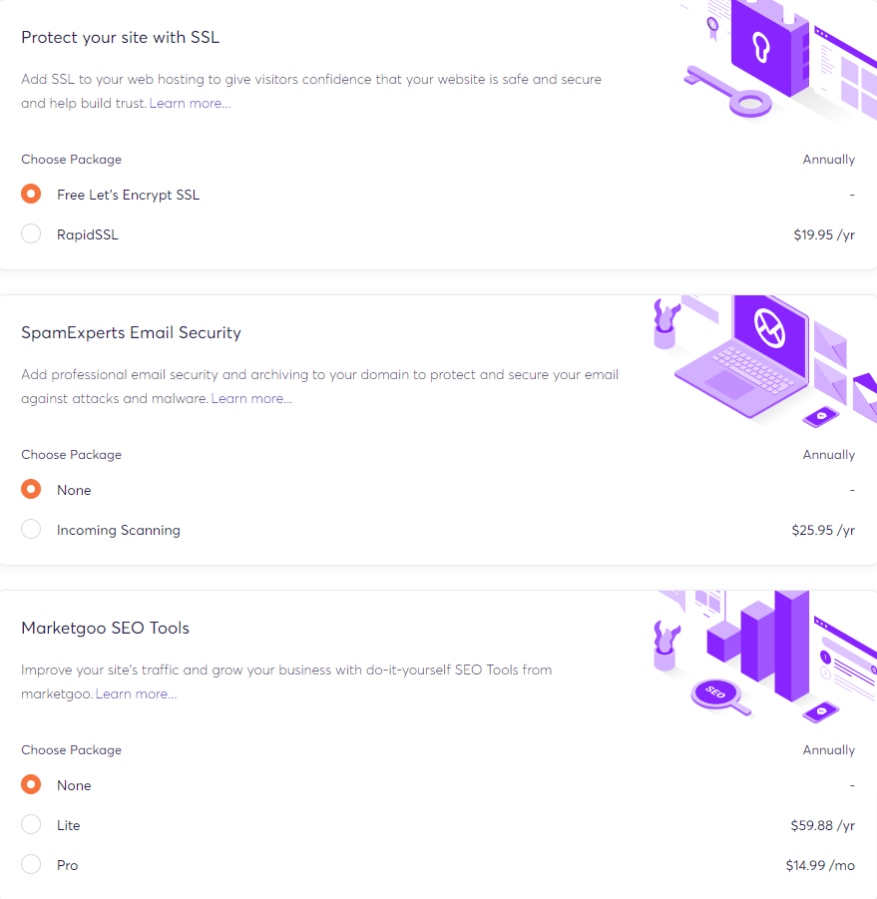Open the Annually selector for SEO Tools

[829, 749]
